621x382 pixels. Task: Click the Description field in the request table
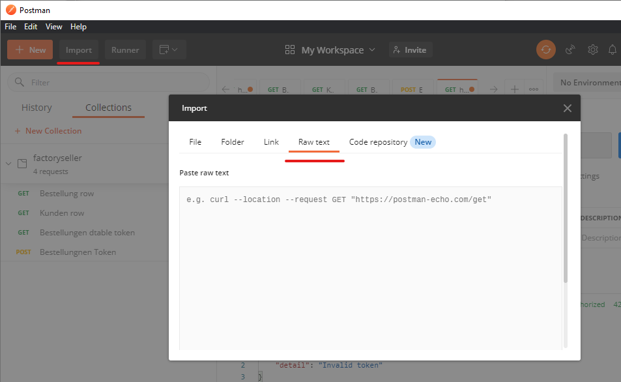coord(601,238)
